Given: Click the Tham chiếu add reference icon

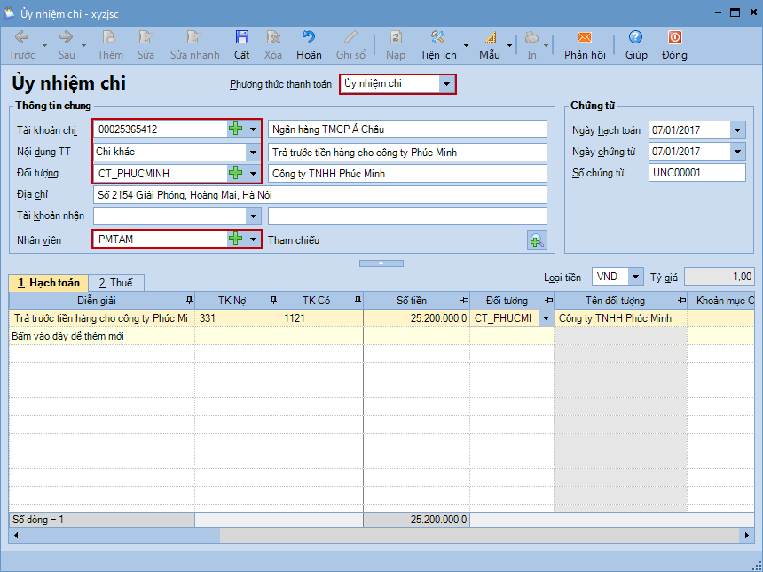Looking at the screenshot, I should [537, 239].
